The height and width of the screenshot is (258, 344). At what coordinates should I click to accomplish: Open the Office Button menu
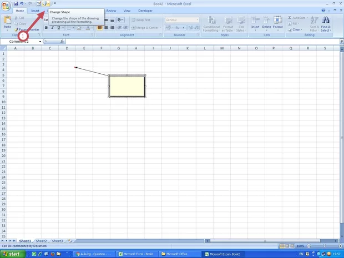6,6
